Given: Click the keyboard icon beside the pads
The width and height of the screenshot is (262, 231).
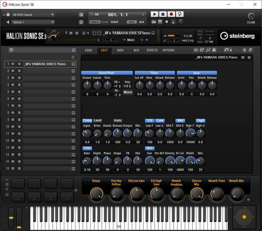Looking at the screenshot, I should (x=7, y=194).
